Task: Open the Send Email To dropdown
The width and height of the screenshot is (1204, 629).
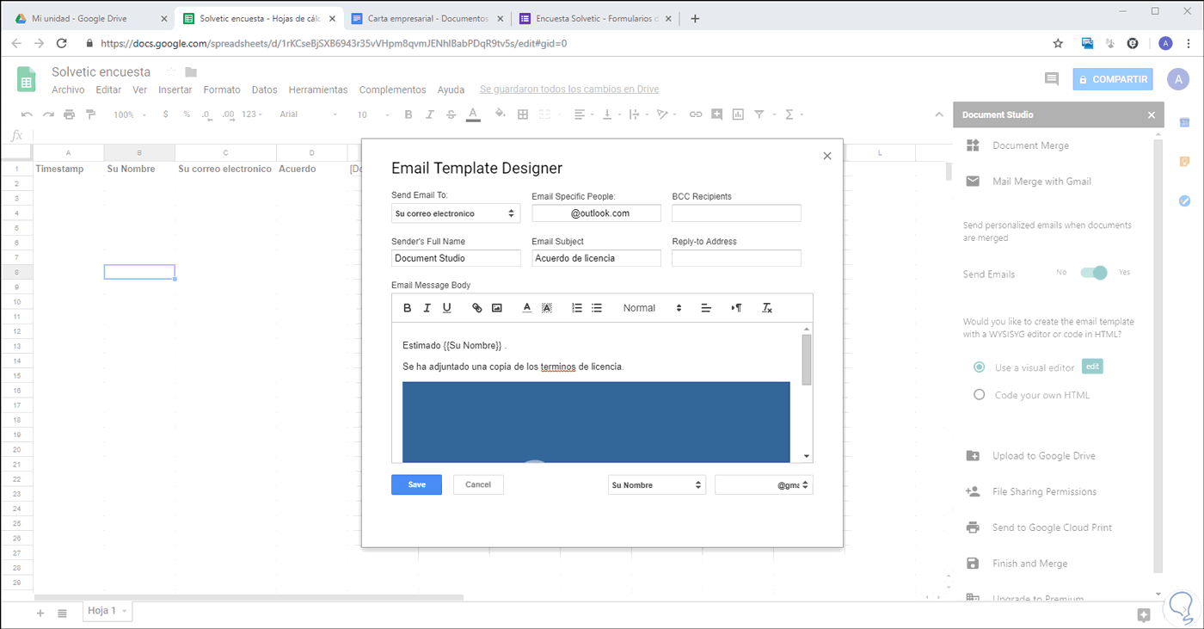Action: click(456, 213)
